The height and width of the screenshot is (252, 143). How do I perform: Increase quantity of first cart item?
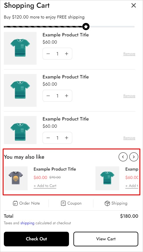[x=67, y=54]
